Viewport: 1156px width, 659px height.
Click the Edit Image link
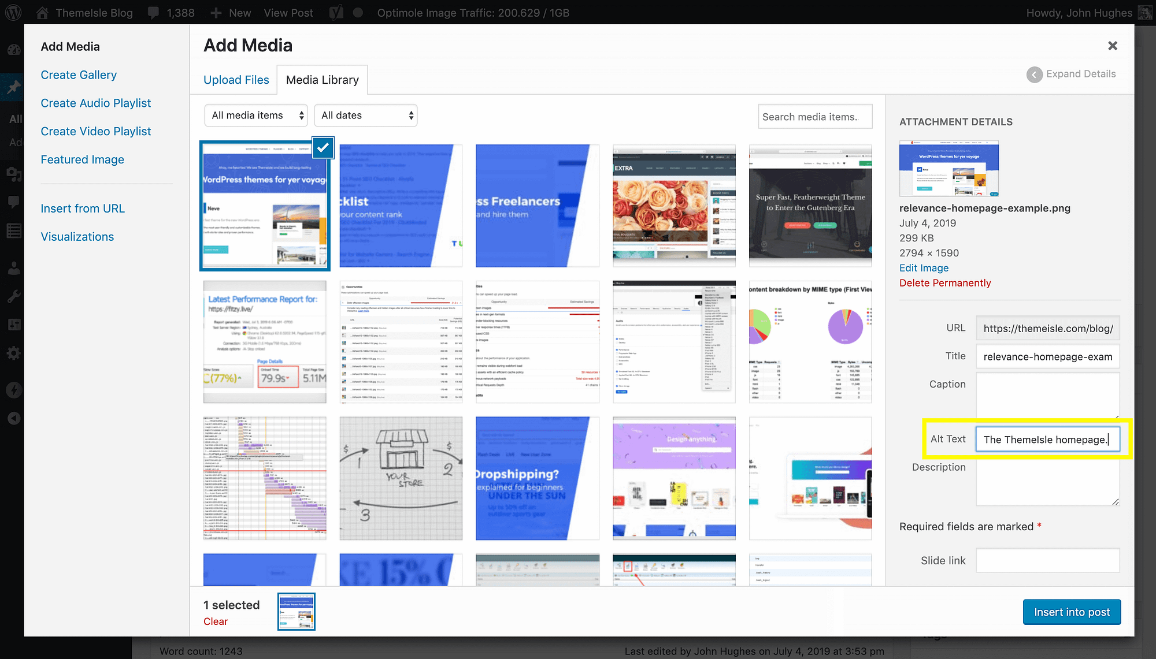(923, 267)
